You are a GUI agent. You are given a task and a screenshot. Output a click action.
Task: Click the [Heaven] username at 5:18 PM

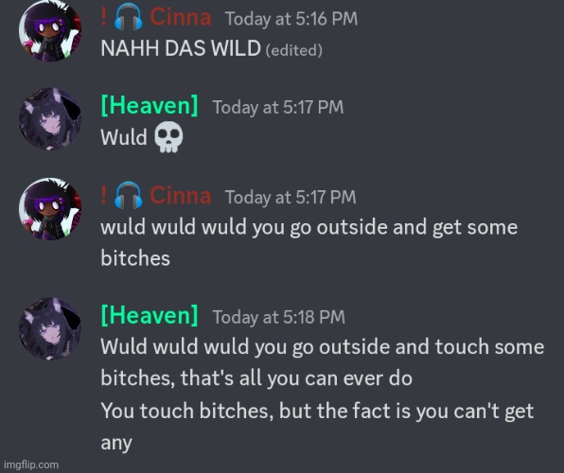[150, 315]
